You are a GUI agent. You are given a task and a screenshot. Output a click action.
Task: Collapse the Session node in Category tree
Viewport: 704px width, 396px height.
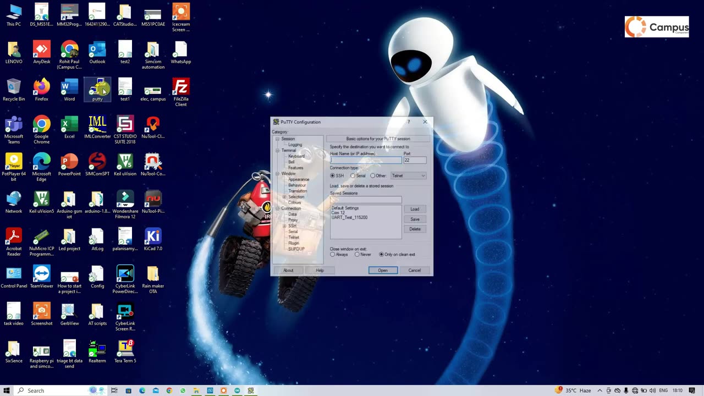278,139
